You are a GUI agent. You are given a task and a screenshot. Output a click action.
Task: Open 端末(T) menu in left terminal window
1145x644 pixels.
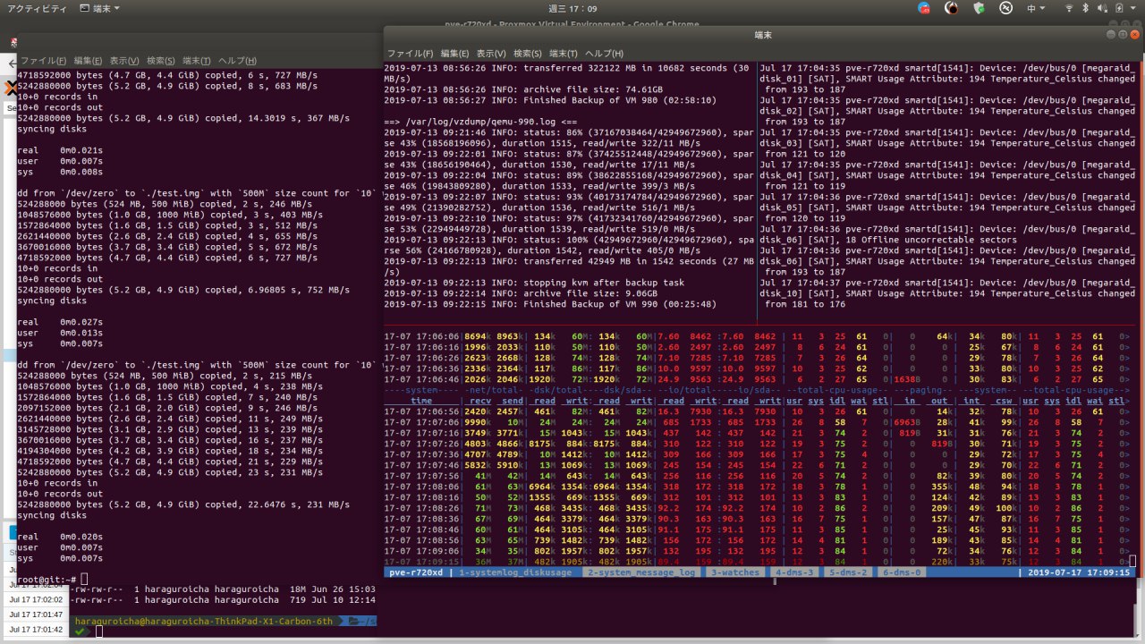click(198, 61)
